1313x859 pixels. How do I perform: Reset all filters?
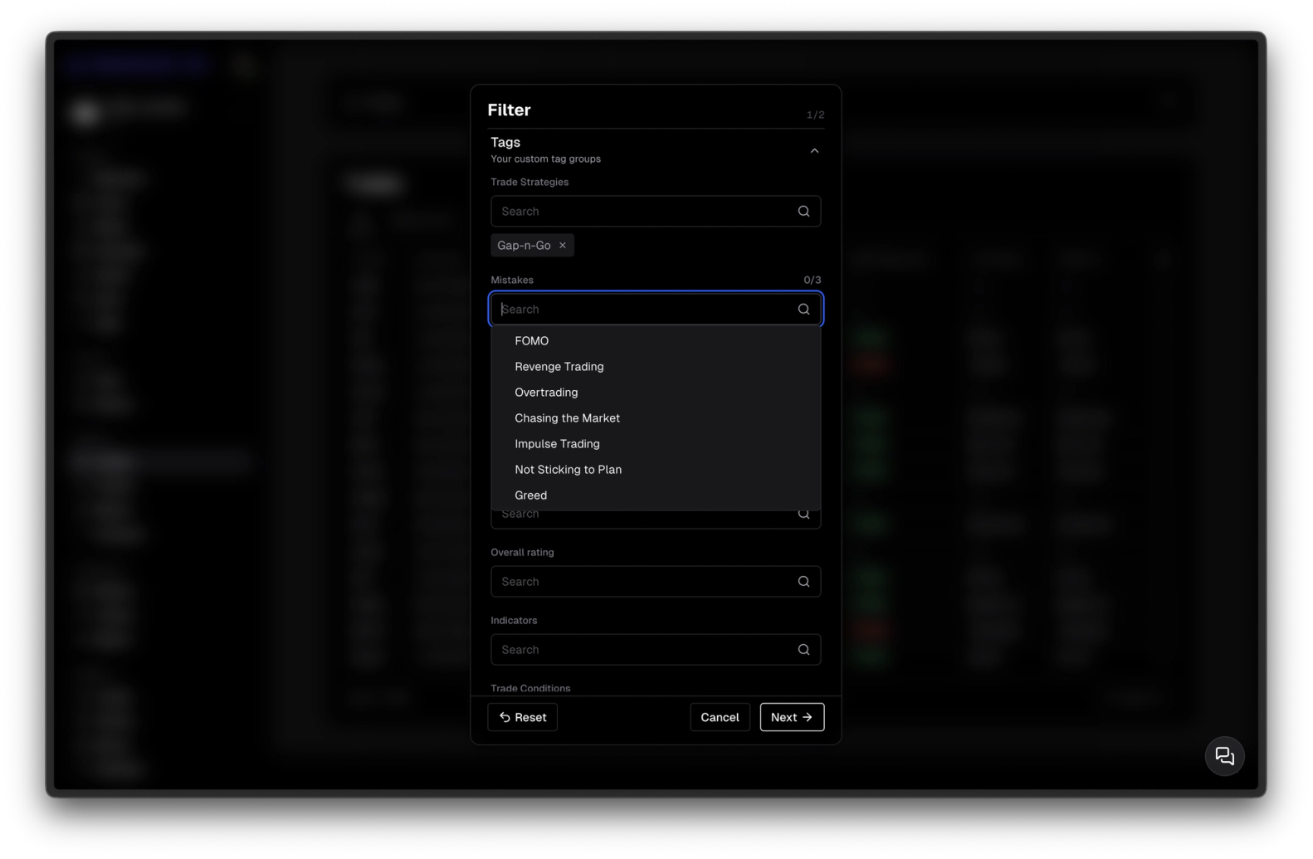point(522,717)
